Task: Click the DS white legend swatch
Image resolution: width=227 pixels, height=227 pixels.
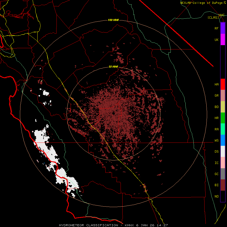Action: point(223,151)
